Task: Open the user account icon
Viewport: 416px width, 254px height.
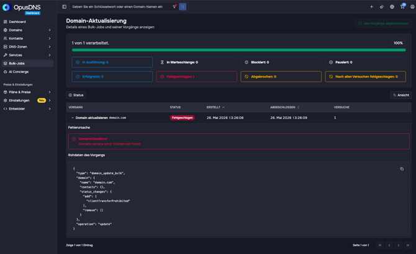Action: point(412,7)
